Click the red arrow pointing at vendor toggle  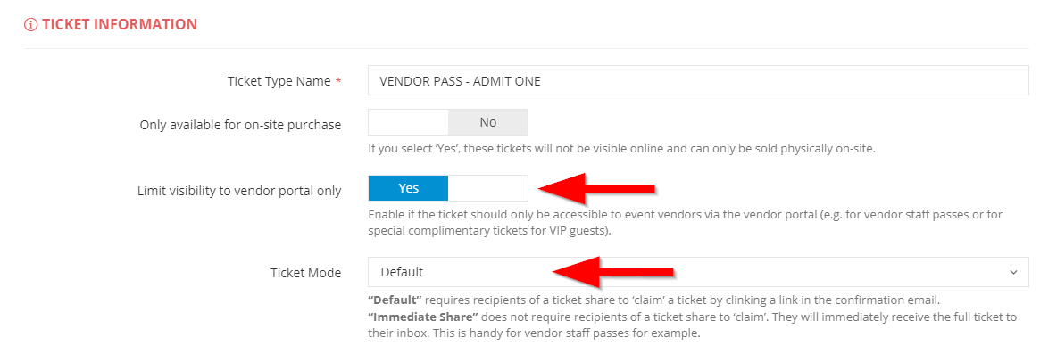click(x=597, y=189)
